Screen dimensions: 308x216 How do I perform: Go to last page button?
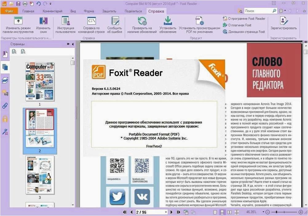point(179,212)
